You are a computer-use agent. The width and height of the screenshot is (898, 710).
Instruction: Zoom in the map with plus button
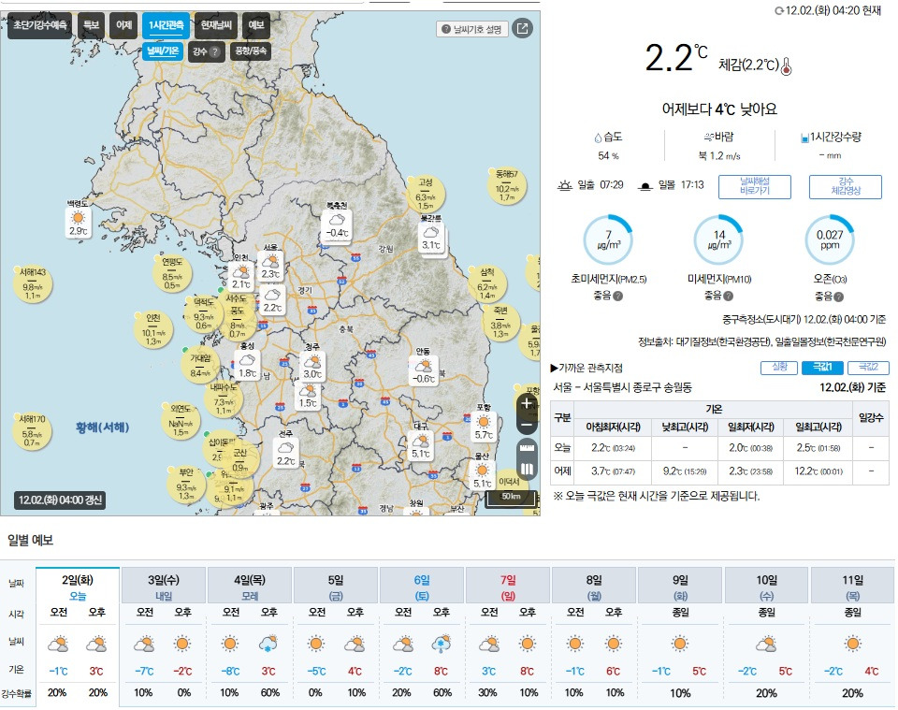coord(527,404)
